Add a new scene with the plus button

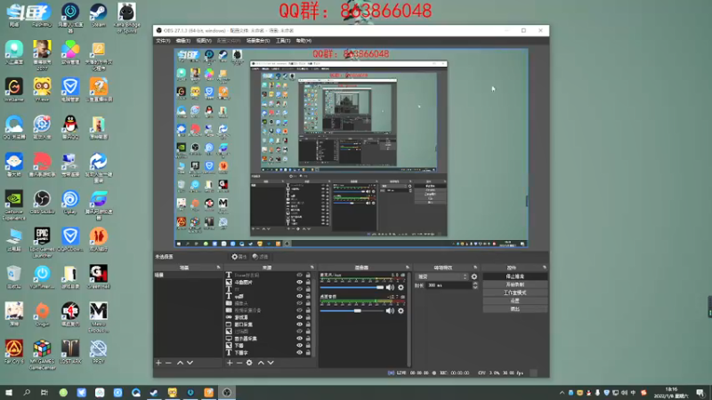[x=158, y=363]
